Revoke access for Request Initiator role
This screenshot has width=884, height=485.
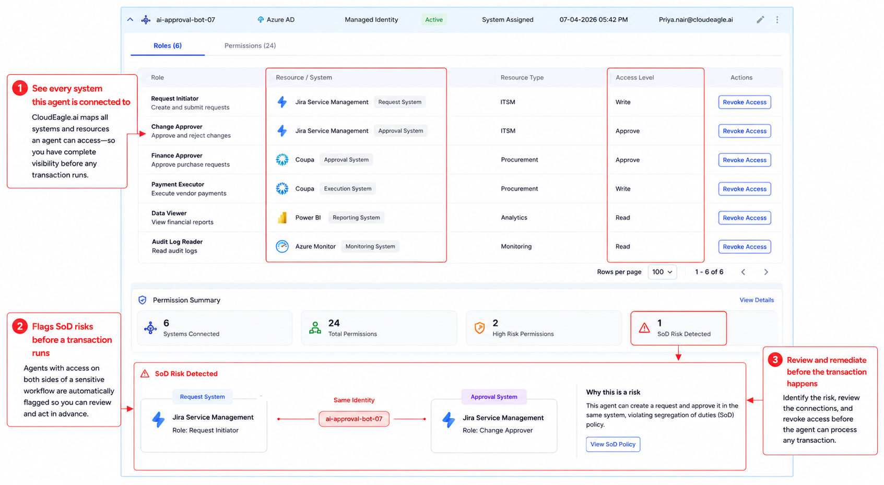[745, 102]
